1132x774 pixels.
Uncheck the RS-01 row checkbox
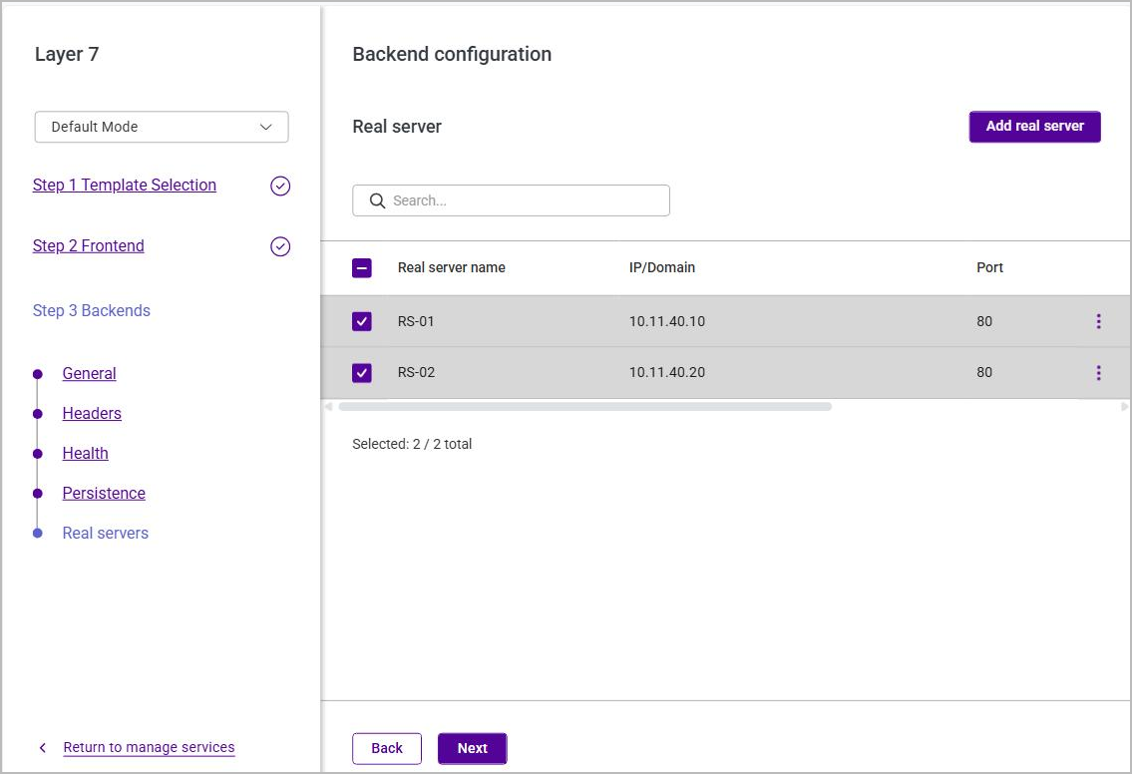[x=362, y=321]
